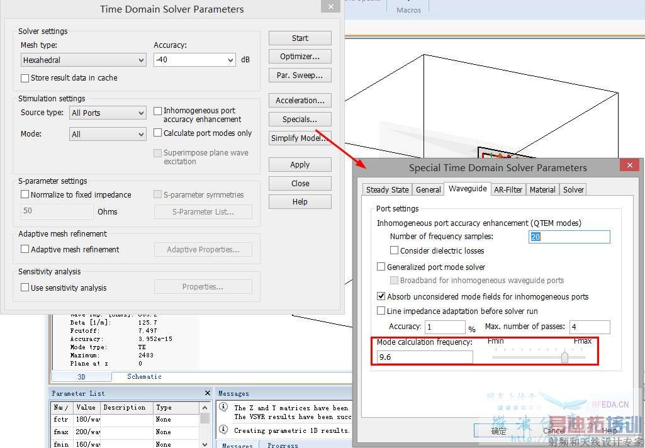
Task: Click the Value column header in Parameter List
Action: click(86, 407)
